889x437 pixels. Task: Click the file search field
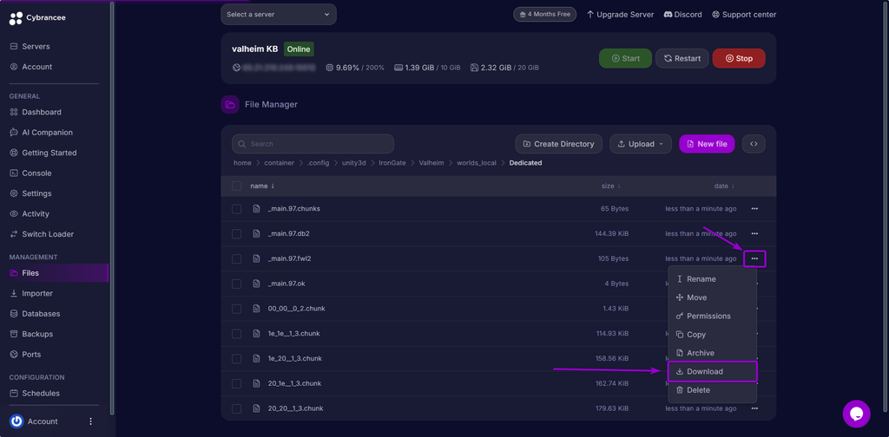pyautogui.click(x=313, y=144)
